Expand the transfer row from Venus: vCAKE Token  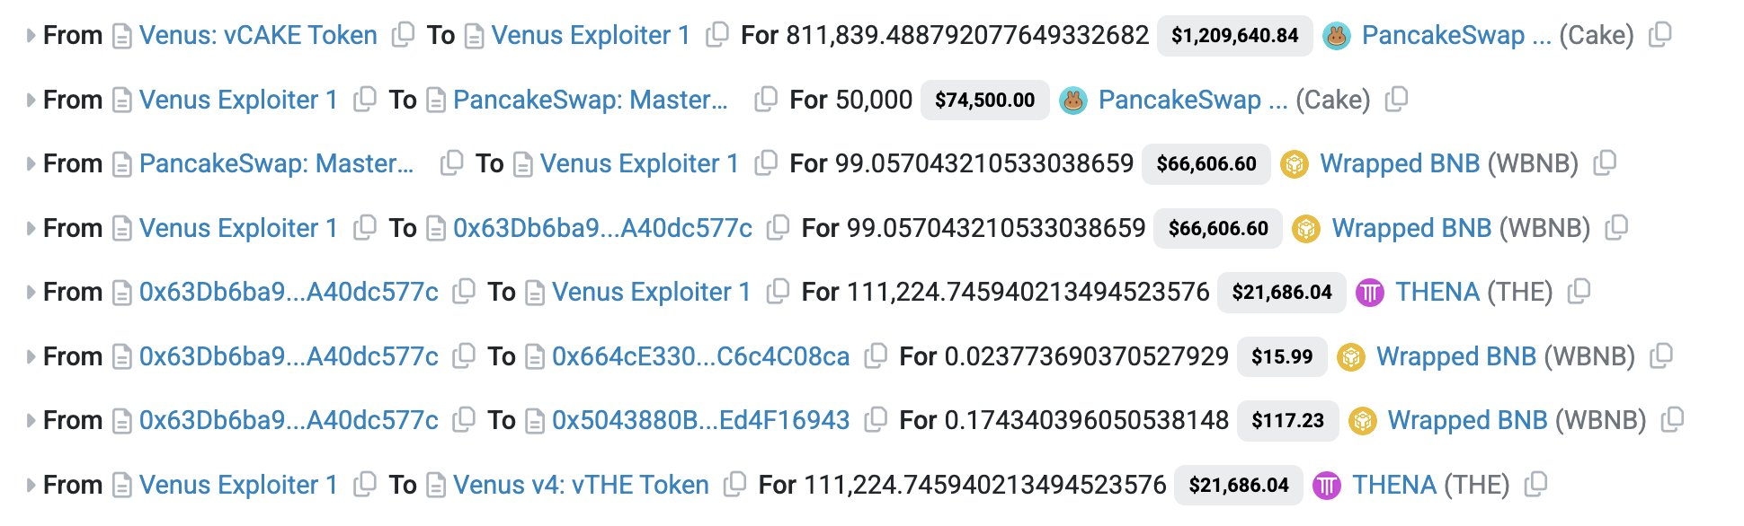click(x=31, y=36)
